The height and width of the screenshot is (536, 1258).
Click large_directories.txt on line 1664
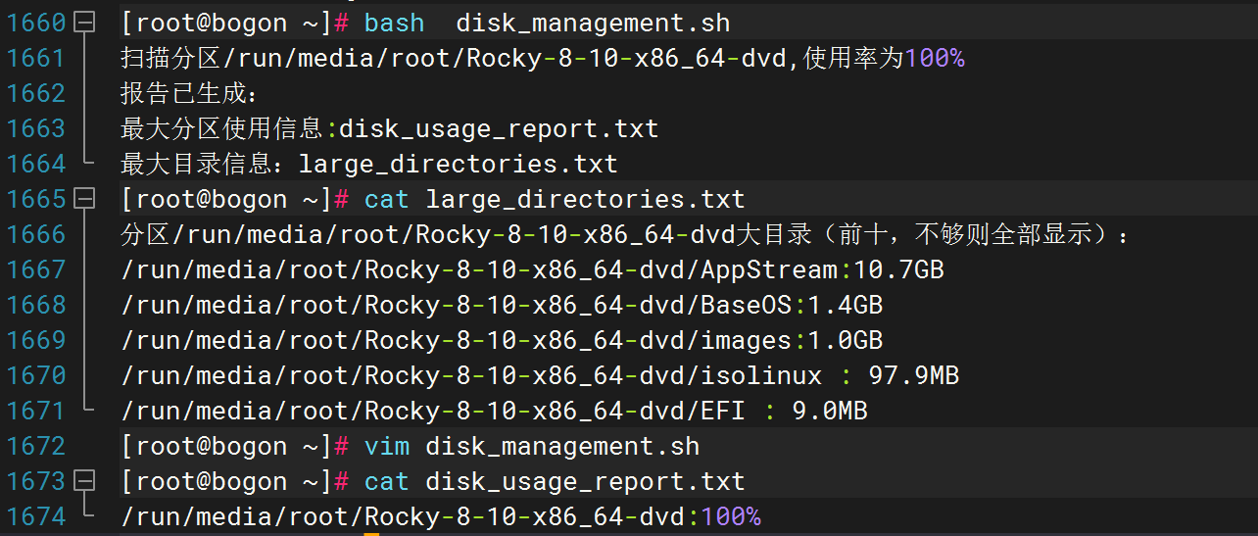click(458, 164)
